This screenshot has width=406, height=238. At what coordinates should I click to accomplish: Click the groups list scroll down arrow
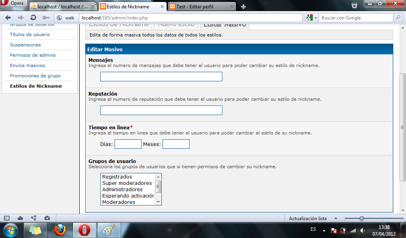pyautogui.click(x=158, y=202)
